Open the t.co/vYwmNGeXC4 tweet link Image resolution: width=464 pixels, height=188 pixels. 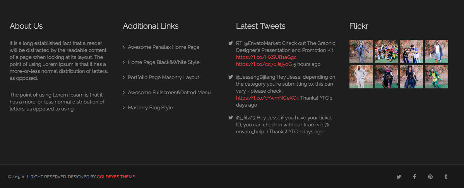point(267,98)
